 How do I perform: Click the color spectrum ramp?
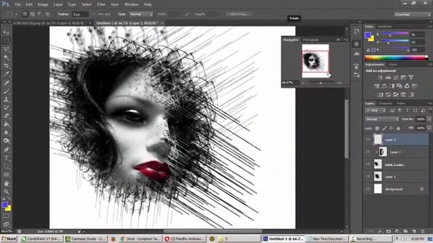click(x=396, y=57)
